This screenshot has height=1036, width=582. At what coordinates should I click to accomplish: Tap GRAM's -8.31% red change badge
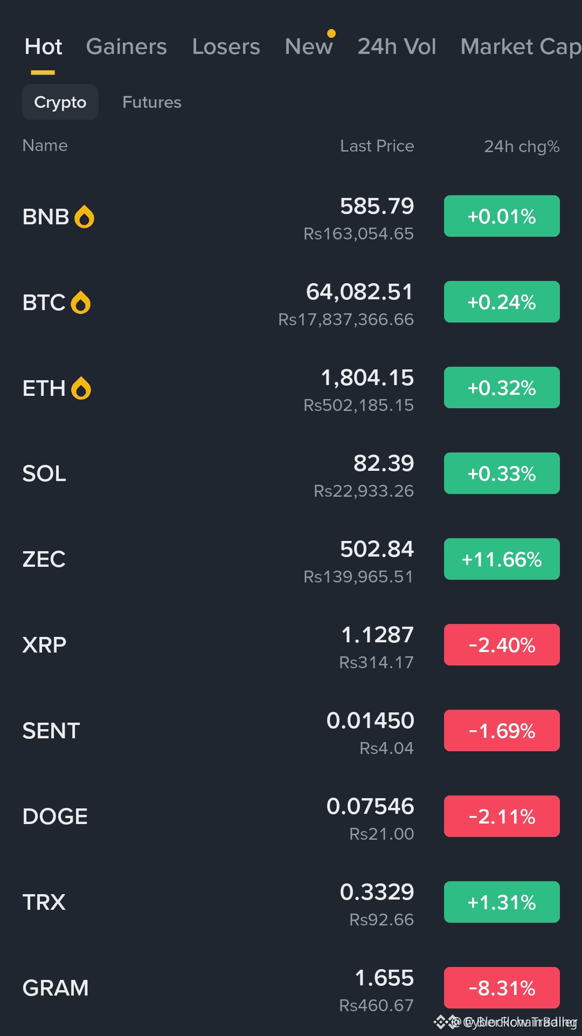point(502,988)
